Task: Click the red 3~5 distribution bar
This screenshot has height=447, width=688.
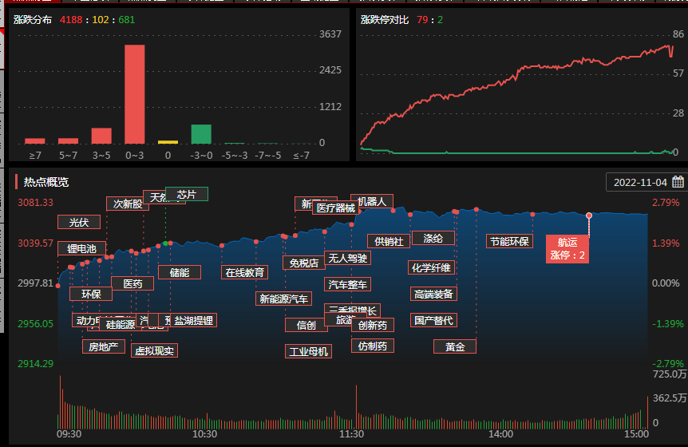Action: (101, 136)
